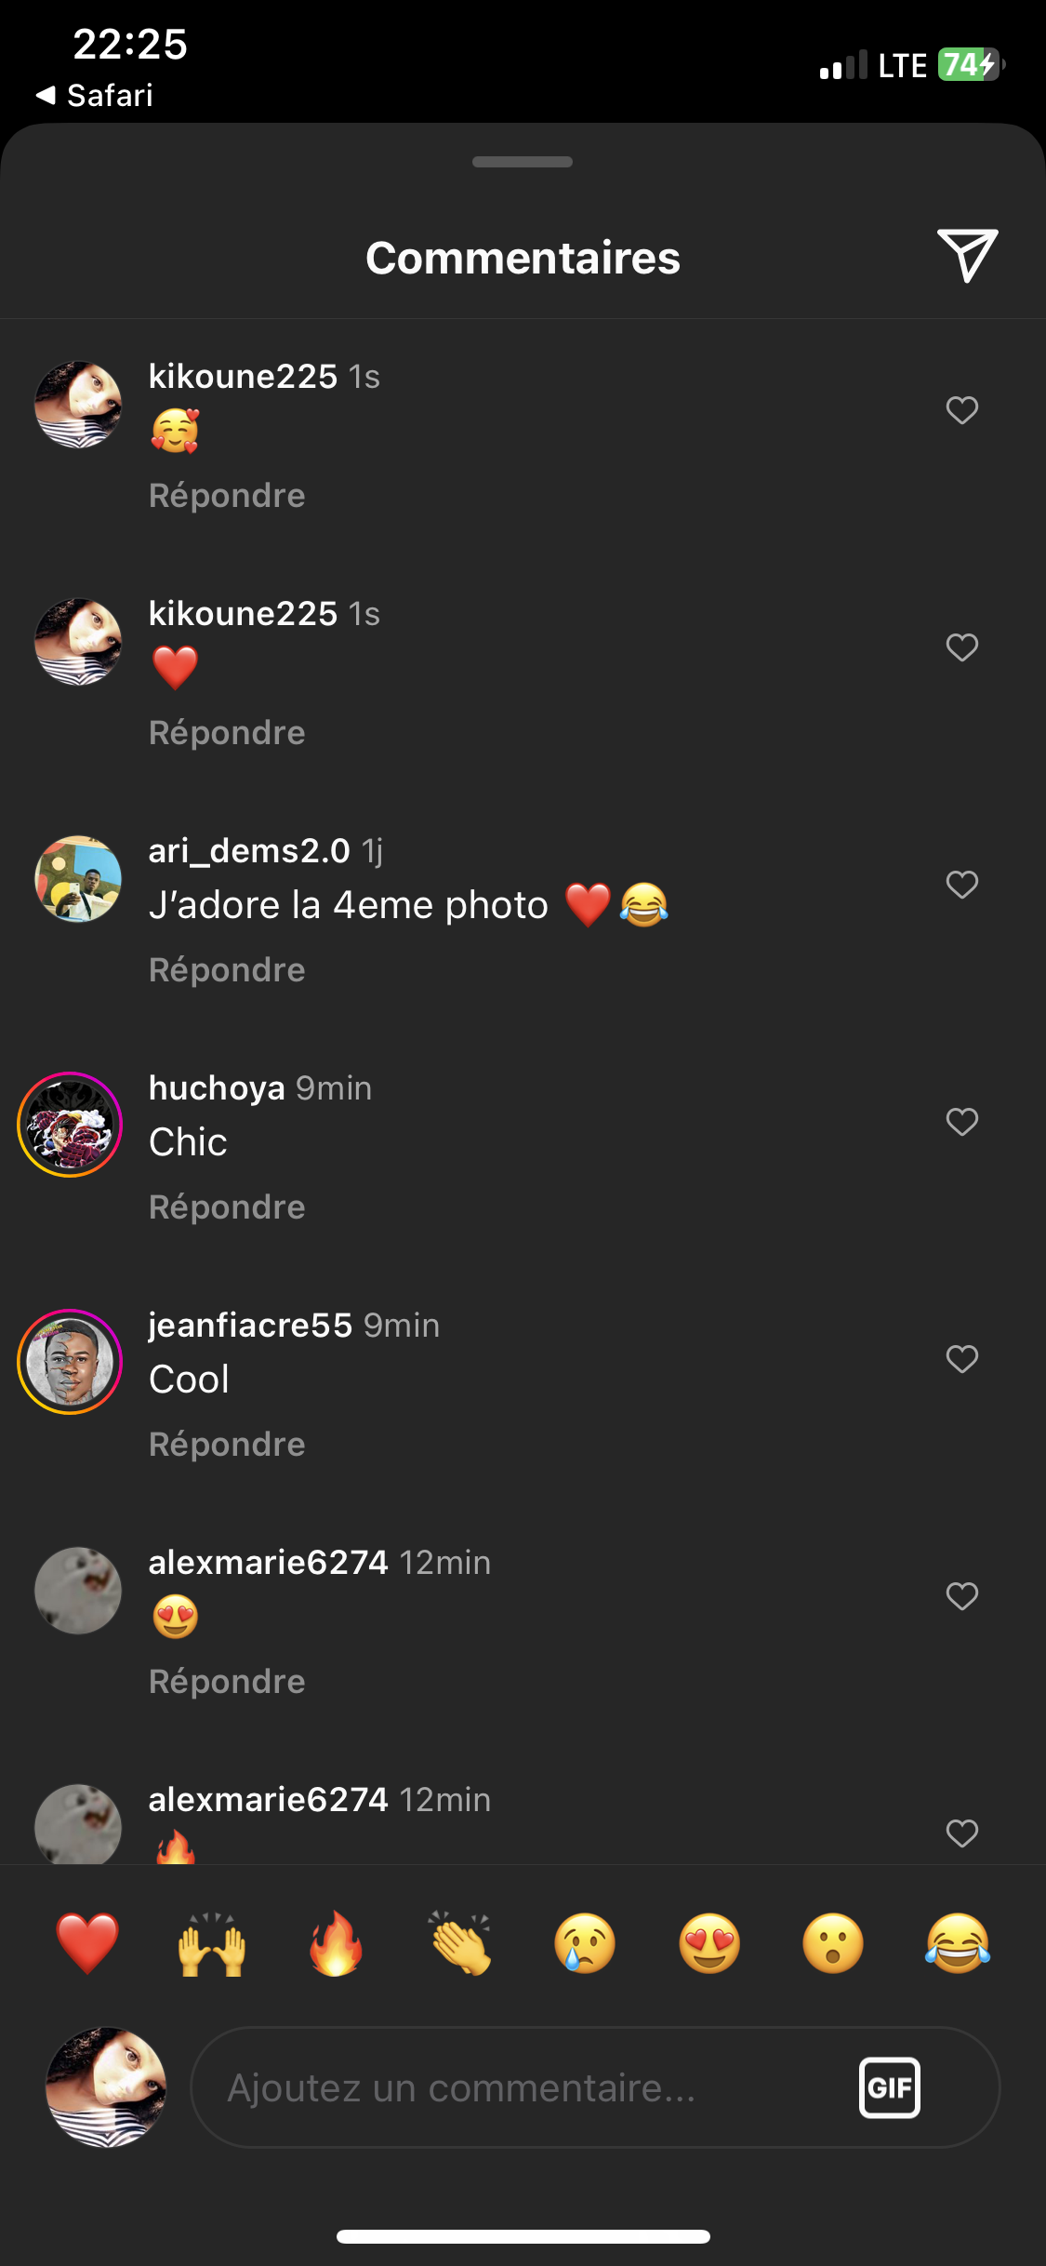
Task: Tap the crying face quick emoji
Action: point(585,1943)
